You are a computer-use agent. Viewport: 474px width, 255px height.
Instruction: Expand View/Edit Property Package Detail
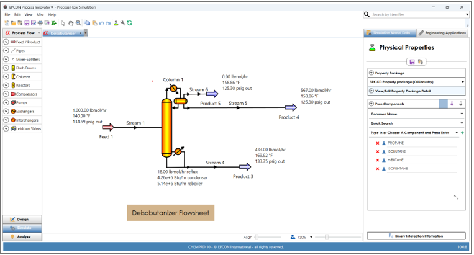[371, 91]
